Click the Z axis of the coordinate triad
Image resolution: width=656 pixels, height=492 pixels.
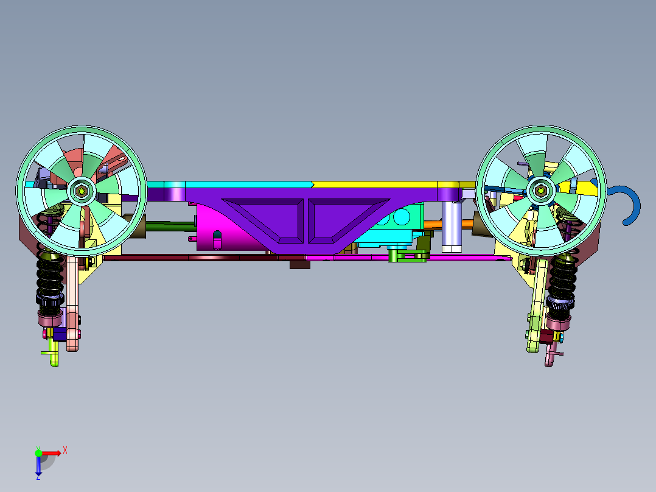[38, 466]
